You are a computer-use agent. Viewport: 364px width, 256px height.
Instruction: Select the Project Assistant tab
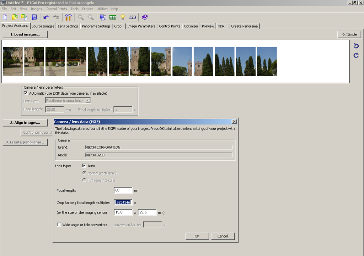coord(15,26)
